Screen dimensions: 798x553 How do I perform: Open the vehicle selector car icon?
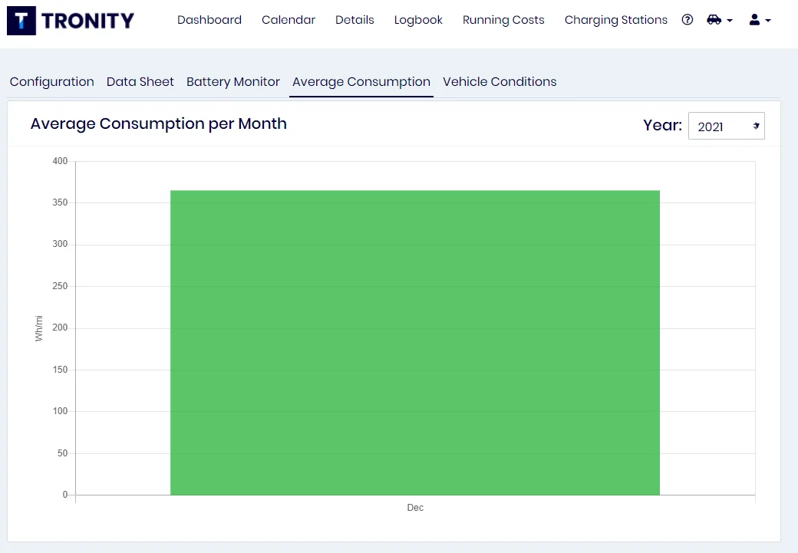coord(720,20)
